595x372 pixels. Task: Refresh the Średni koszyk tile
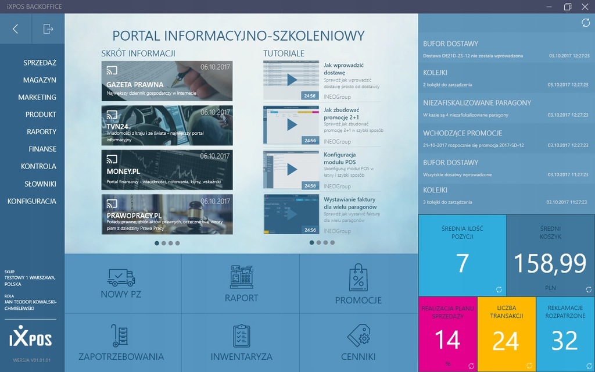click(x=589, y=289)
